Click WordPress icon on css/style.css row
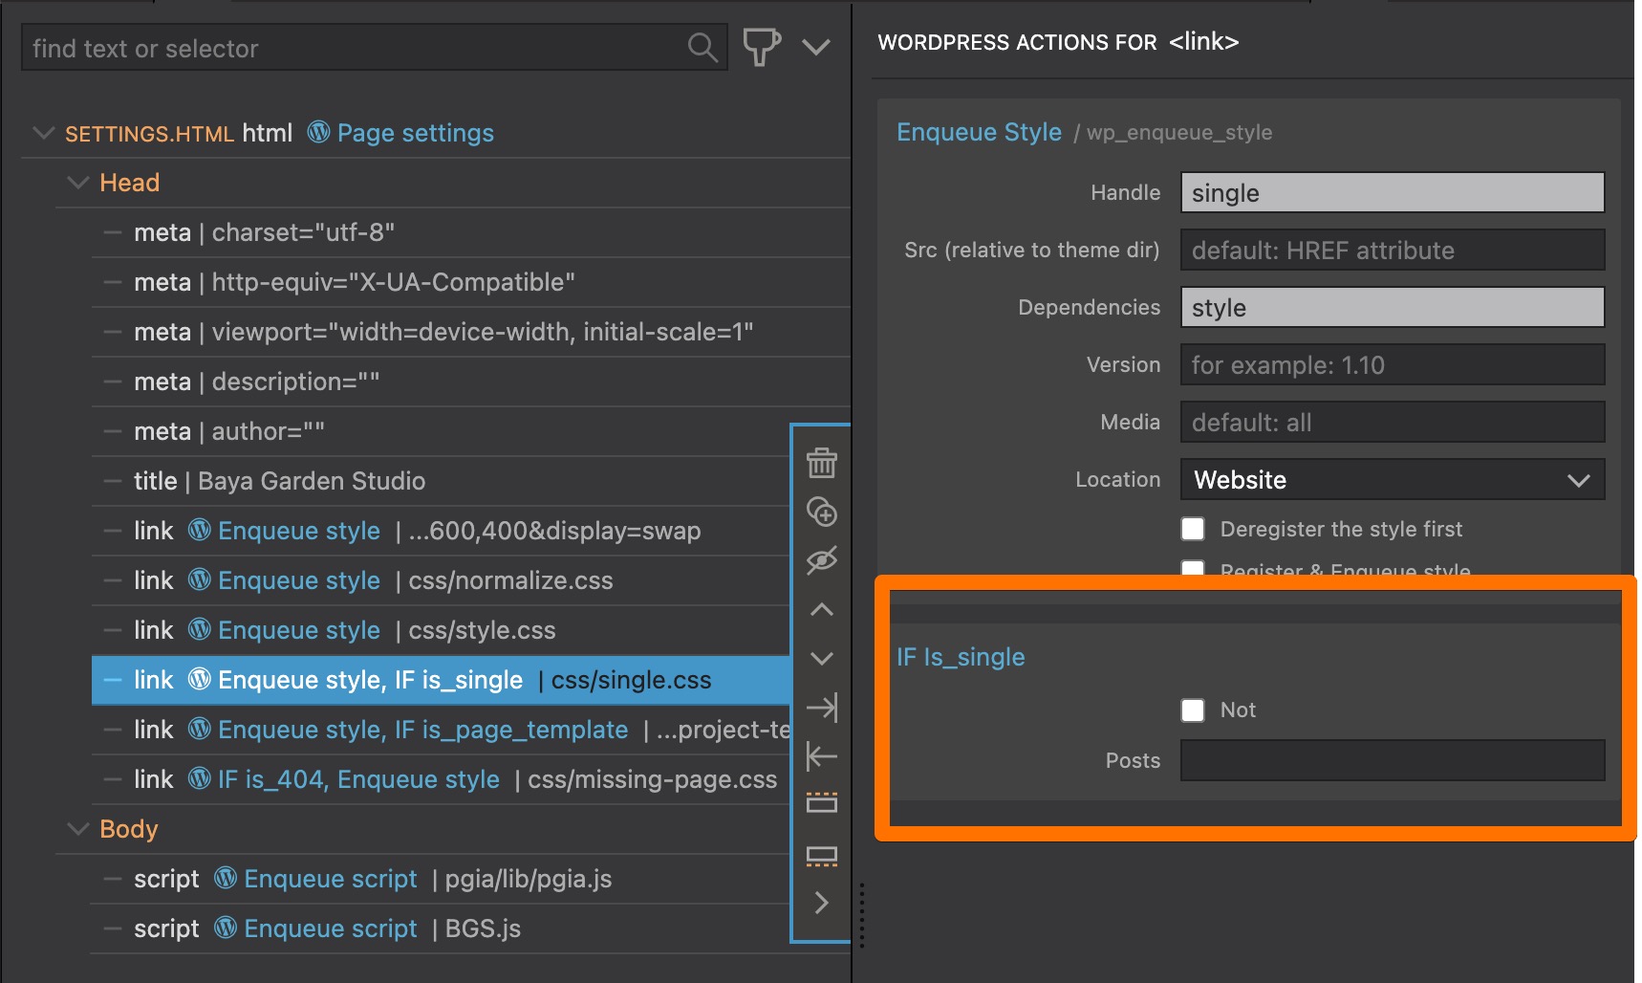The height and width of the screenshot is (983, 1642). click(x=199, y=629)
